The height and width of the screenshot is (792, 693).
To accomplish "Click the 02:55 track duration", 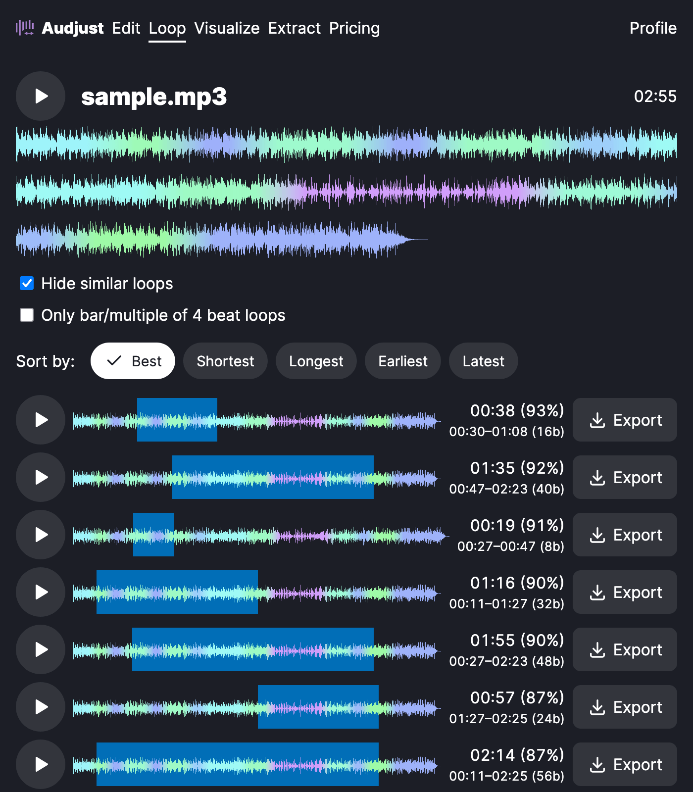I will coord(655,96).
